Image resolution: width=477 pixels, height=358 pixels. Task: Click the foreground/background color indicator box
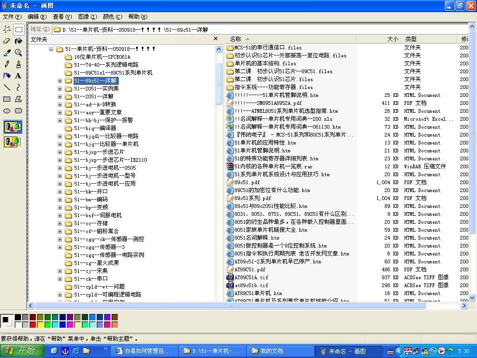[x=7, y=321]
